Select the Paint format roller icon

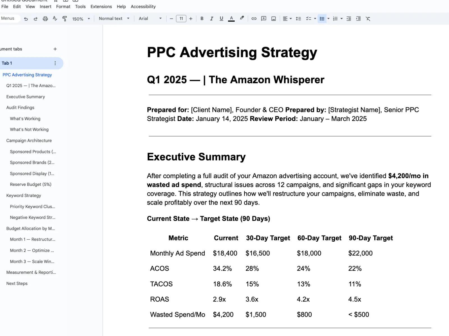[65, 19]
